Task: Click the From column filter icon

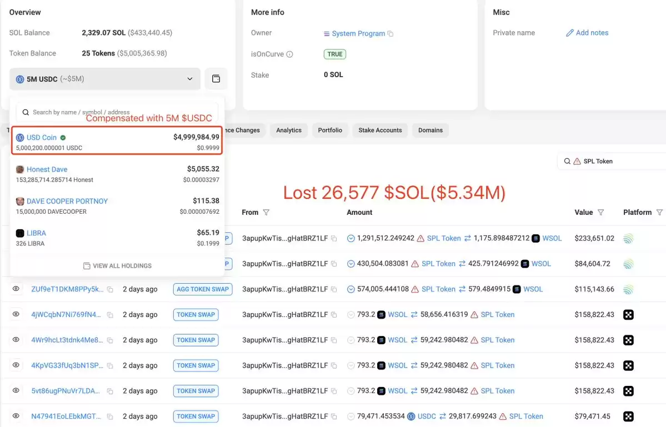Action: tap(266, 212)
